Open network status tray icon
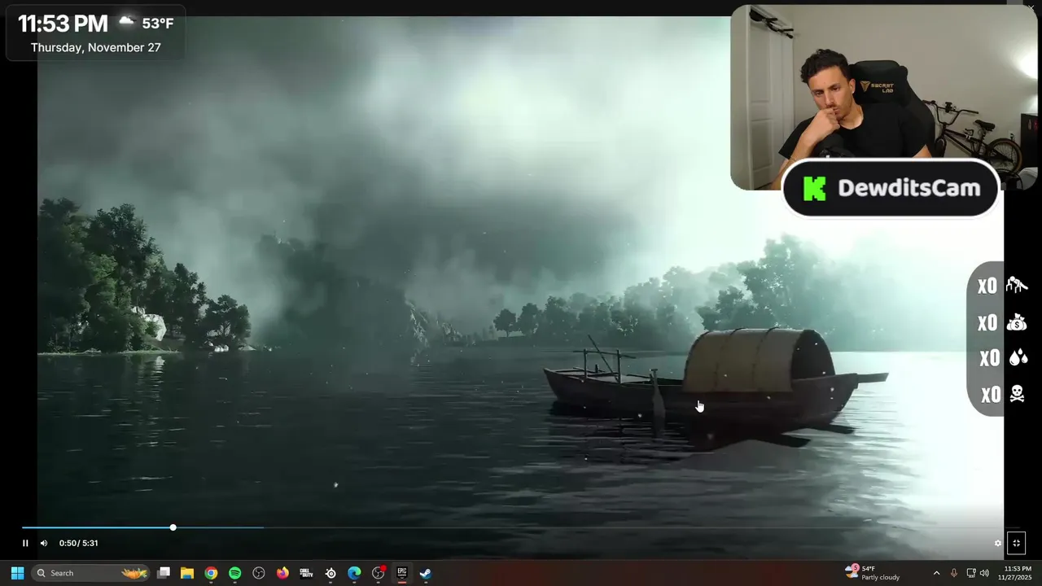This screenshot has height=586, width=1042. pos(971,573)
